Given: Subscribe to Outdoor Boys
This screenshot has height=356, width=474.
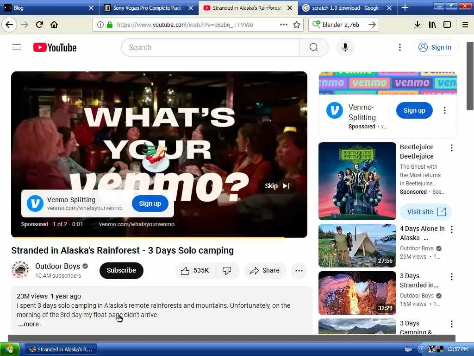Looking at the screenshot, I should tap(121, 270).
